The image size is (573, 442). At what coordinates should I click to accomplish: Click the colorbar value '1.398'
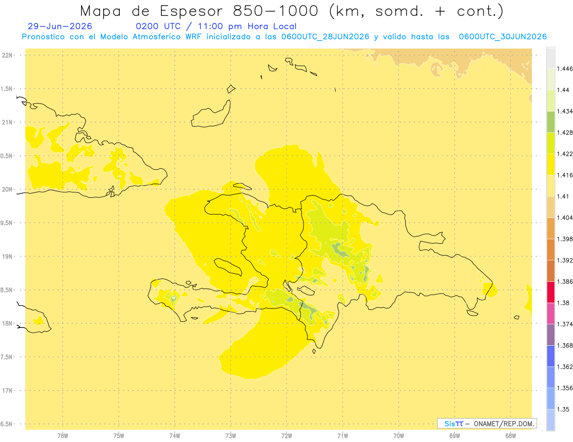(x=565, y=239)
